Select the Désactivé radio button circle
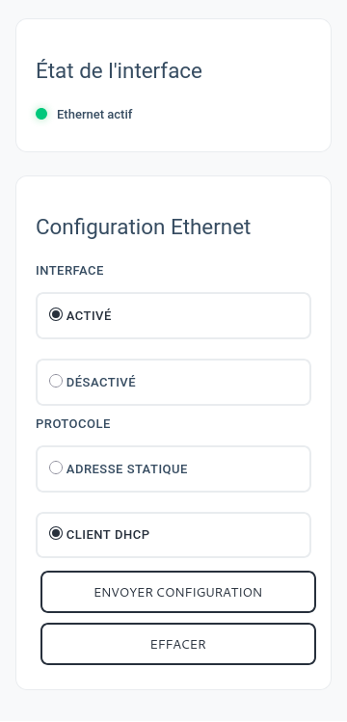 (56, 382)
